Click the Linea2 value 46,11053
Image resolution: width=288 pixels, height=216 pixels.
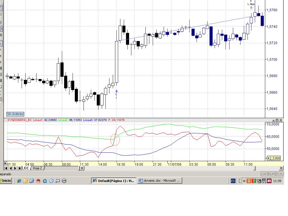pyautogui.click(x=75, y=120)
